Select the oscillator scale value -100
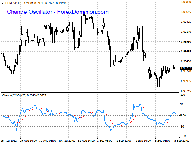193x144 pixels. pos(183,136)
